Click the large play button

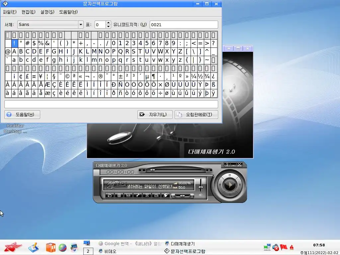pyautogui.click(x=229, y=185)
